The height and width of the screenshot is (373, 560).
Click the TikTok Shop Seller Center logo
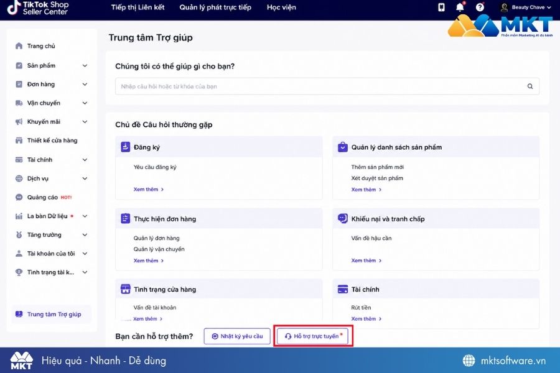tap(38, 8)
